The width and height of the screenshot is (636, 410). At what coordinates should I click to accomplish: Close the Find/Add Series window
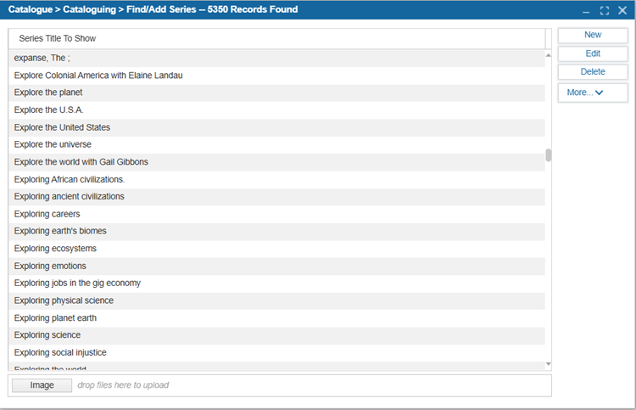622,10
